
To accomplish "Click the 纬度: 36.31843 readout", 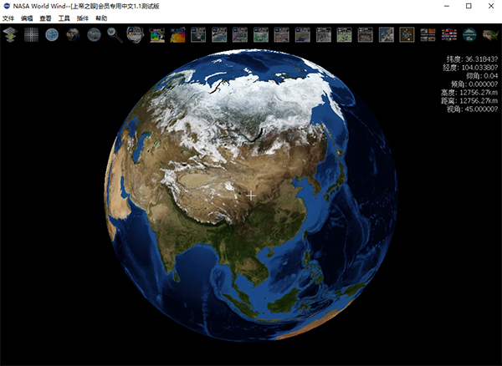I will [x=472, y=59].
